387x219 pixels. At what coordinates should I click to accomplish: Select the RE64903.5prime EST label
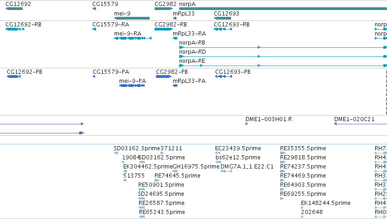tap(303, 185)
